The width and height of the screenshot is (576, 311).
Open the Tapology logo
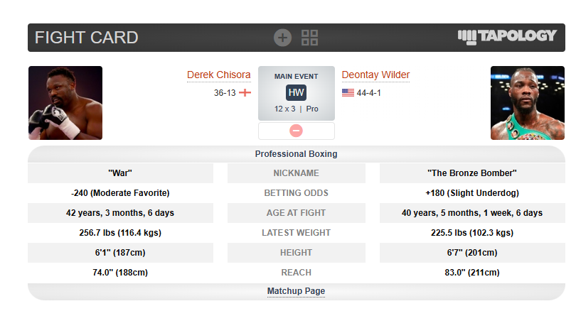(506, 36)
